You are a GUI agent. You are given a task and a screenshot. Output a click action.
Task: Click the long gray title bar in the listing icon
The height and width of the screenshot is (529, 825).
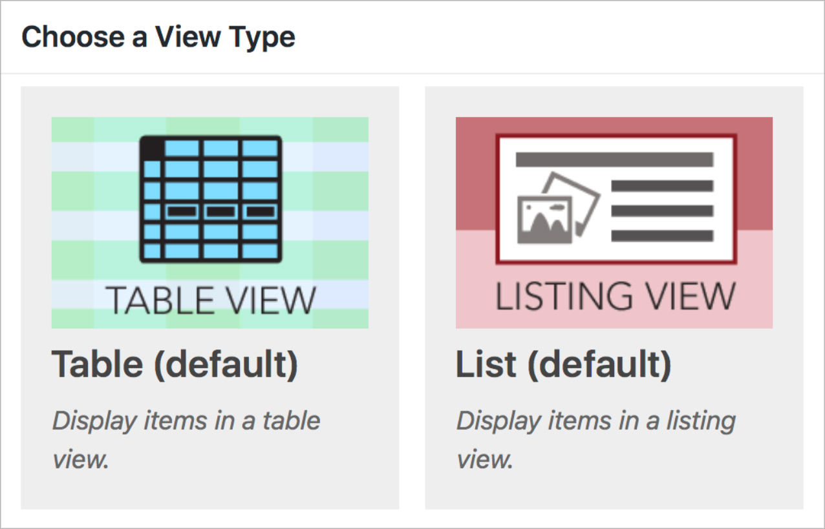click(x=614, y=160)
